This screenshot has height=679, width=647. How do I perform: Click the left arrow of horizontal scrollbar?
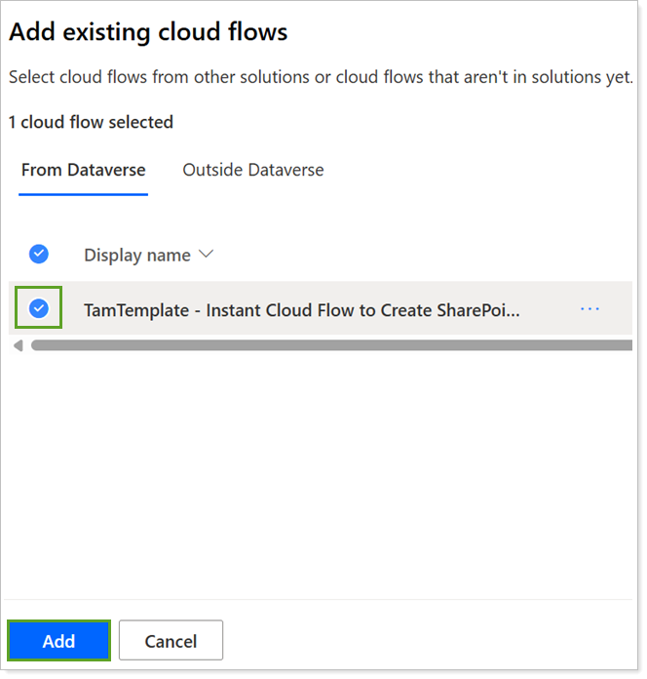[x=18, y=345]
